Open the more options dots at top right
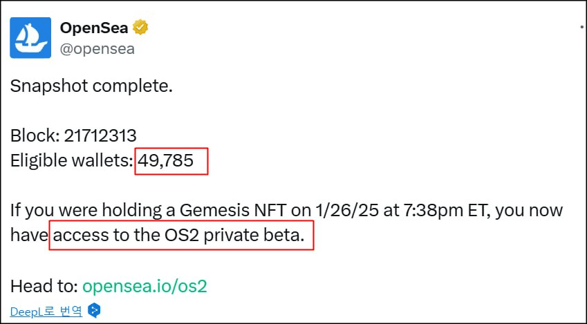 (x=581, y=27)
